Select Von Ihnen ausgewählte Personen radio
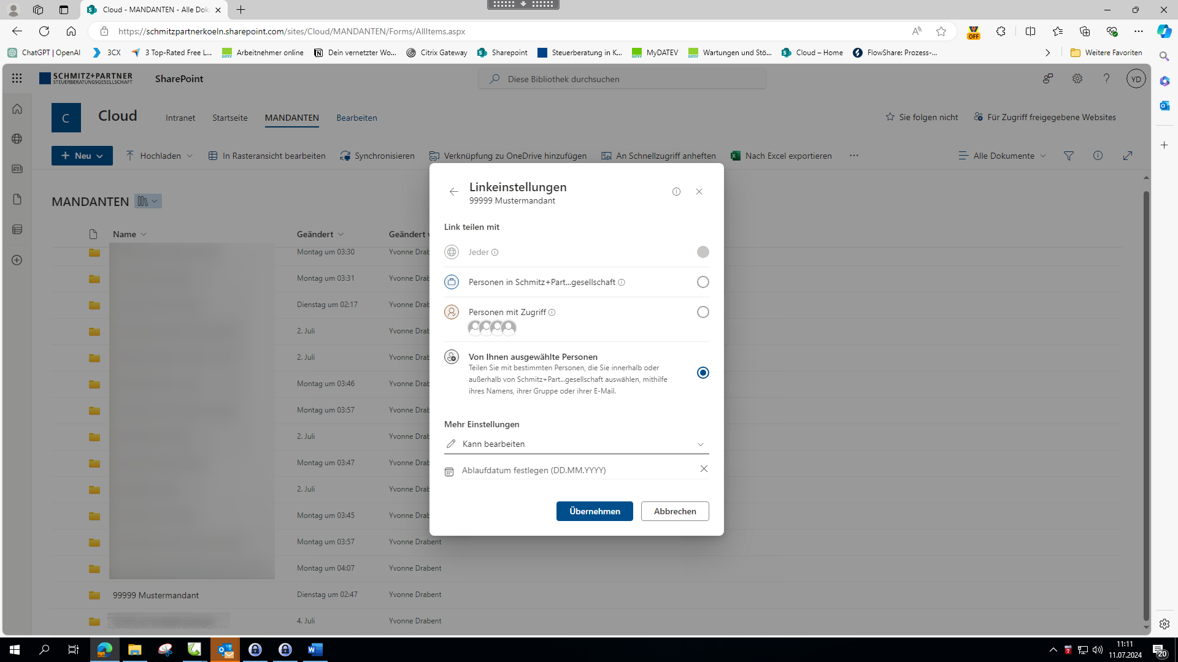 tap(703, 373)
